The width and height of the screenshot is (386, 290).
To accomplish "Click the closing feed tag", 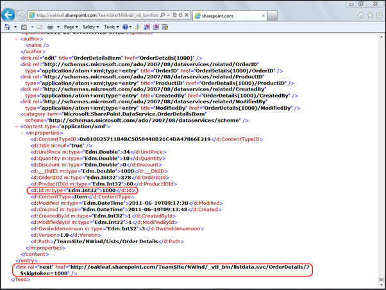I will pos(21,280).
